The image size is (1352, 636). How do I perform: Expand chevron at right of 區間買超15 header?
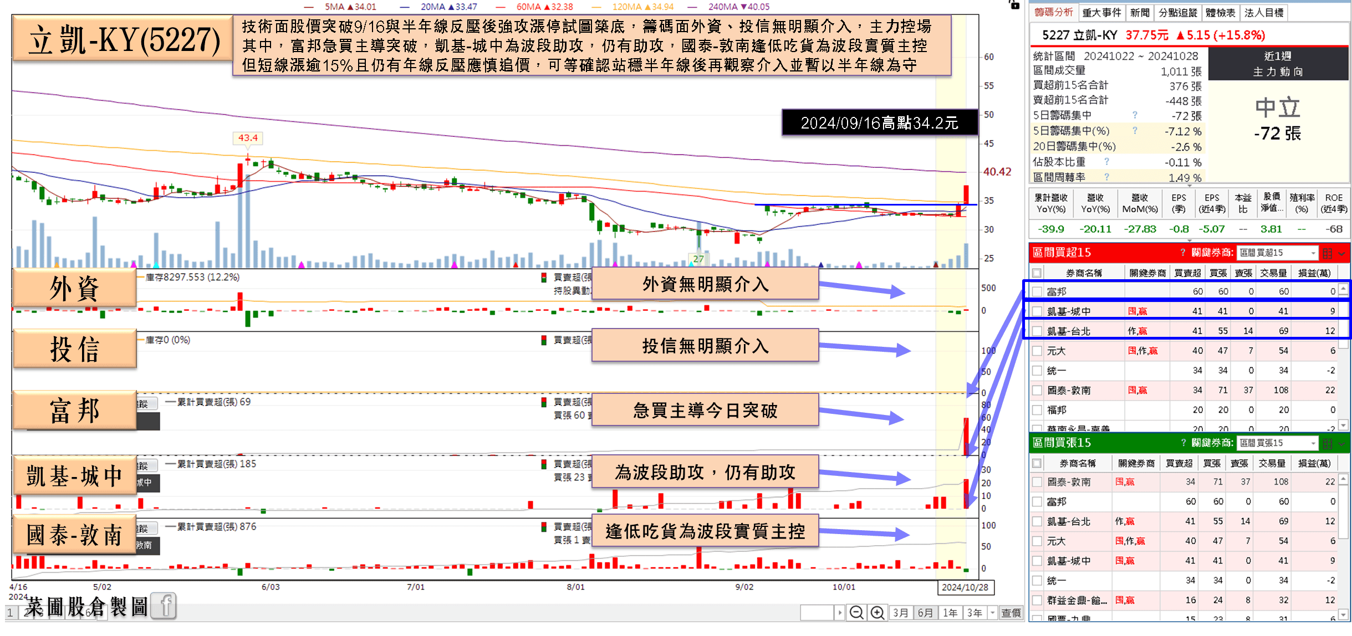tap(1342, 254)
